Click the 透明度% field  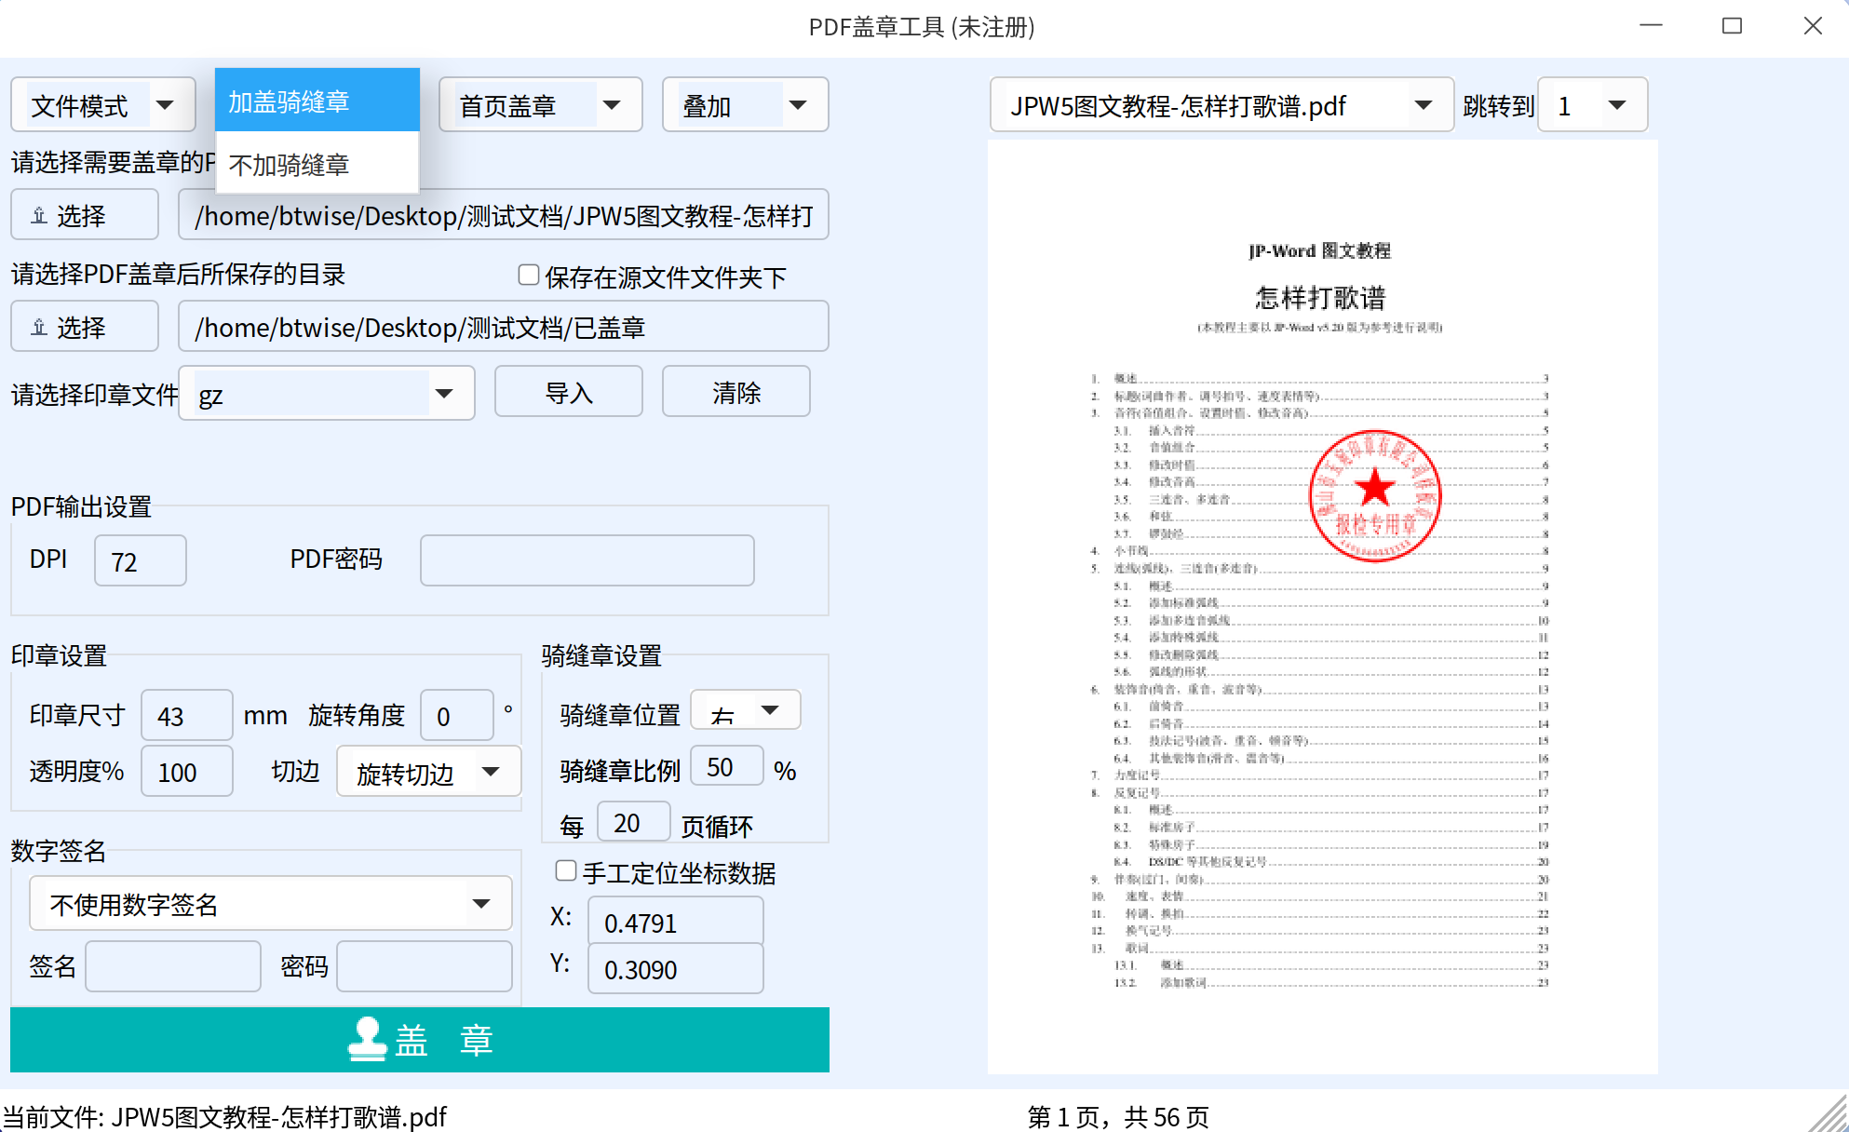(187, 771)
